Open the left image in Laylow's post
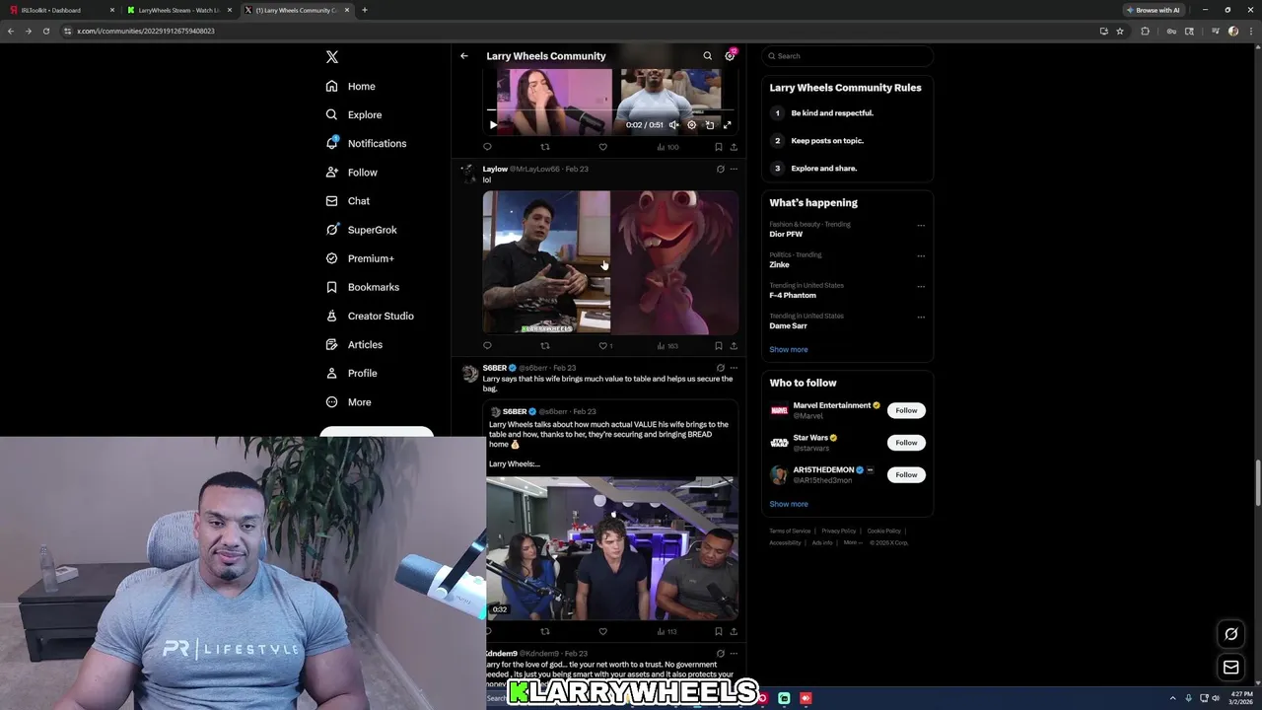The width and height of the screenshot is (1262, 710). click(x=546, y=262)
